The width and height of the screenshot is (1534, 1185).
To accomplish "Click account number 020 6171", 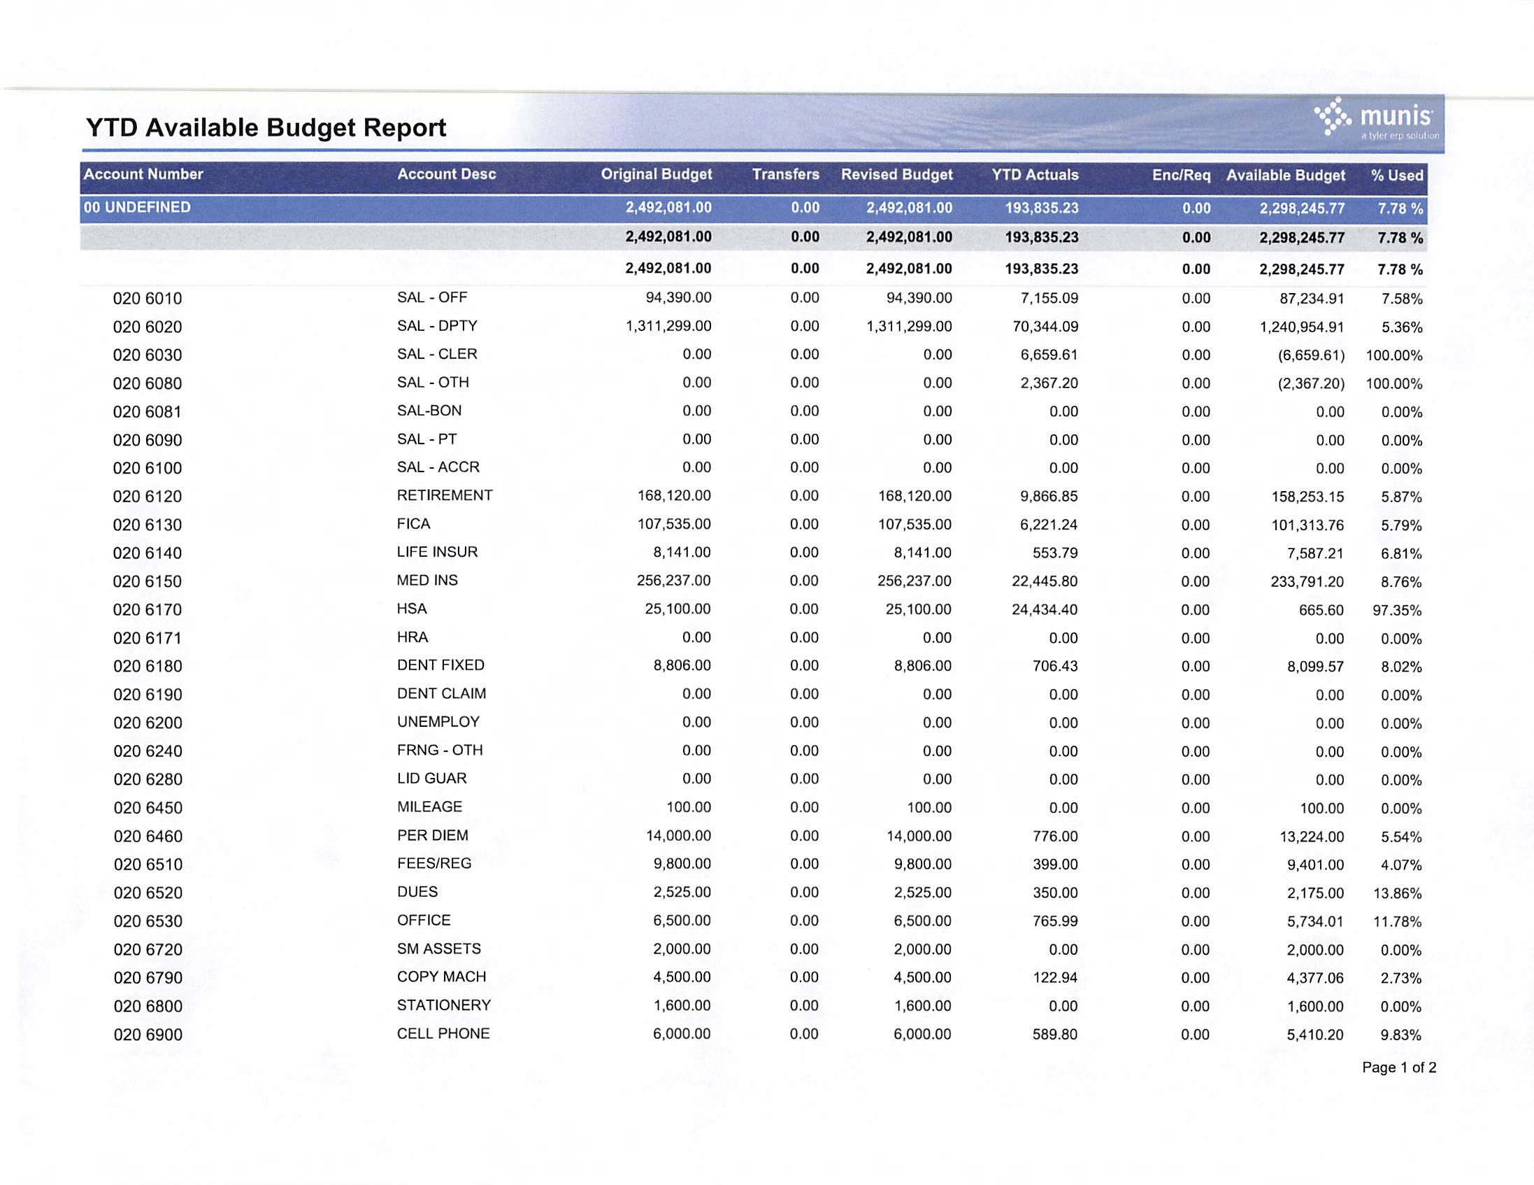I will click(x=148, y=638).
